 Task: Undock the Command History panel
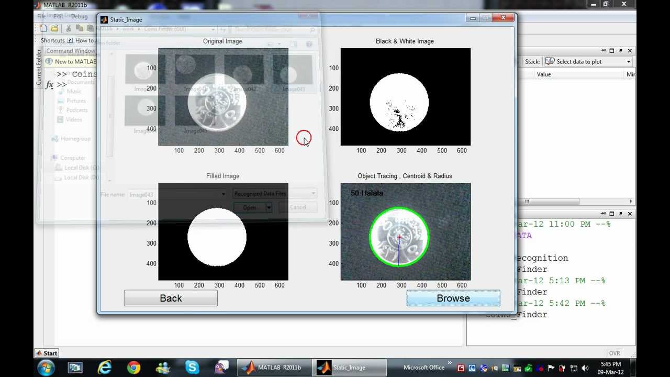(x=621, y=214)
